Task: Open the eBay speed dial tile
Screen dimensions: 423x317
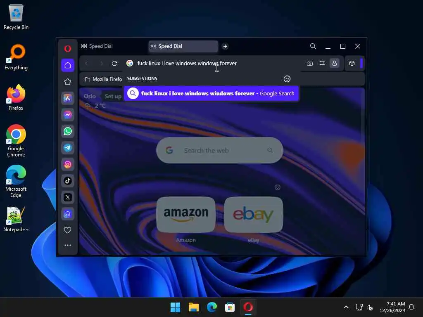Action: tap(254, 215)
